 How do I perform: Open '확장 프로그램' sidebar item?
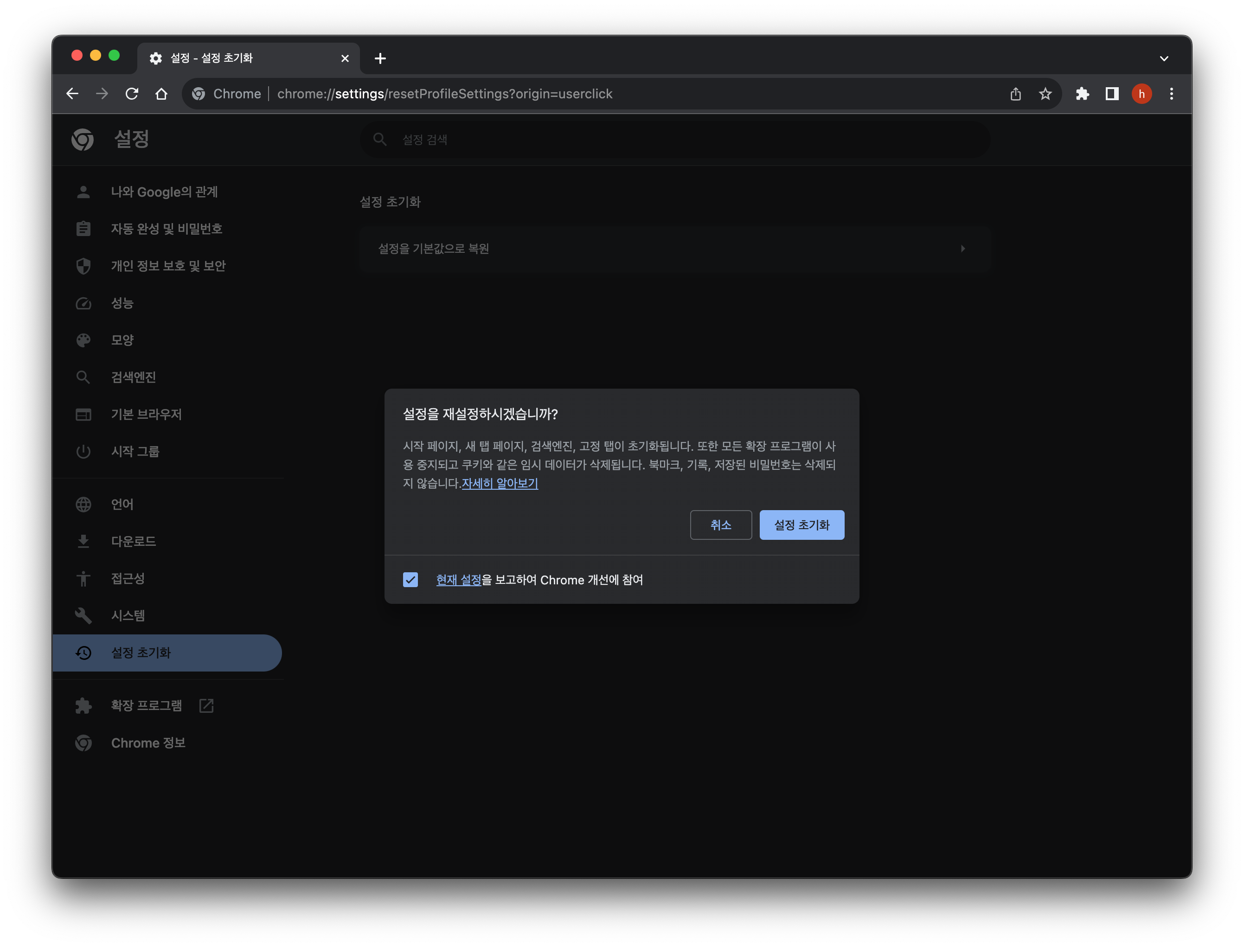pos(146,705)
